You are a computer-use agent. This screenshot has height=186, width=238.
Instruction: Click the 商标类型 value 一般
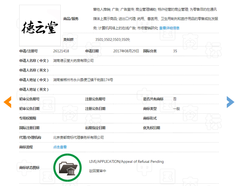coord(176,109)
